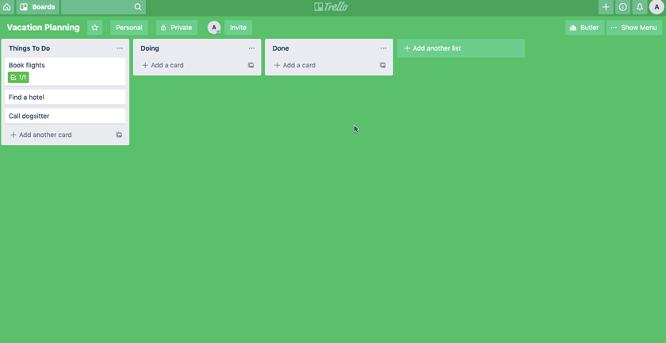The height and width of the screenshot is (343, 666).
Task: Star the Vacation Planning board
Action: coord(94,28)
